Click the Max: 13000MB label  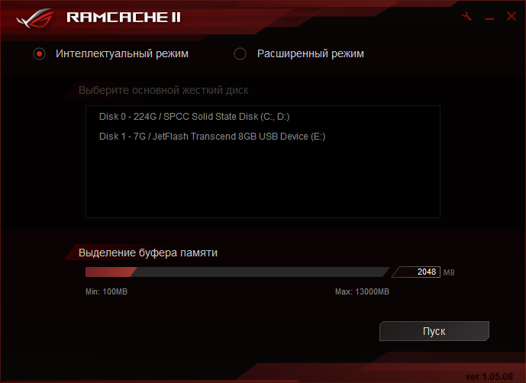click(x=362, y=291)
